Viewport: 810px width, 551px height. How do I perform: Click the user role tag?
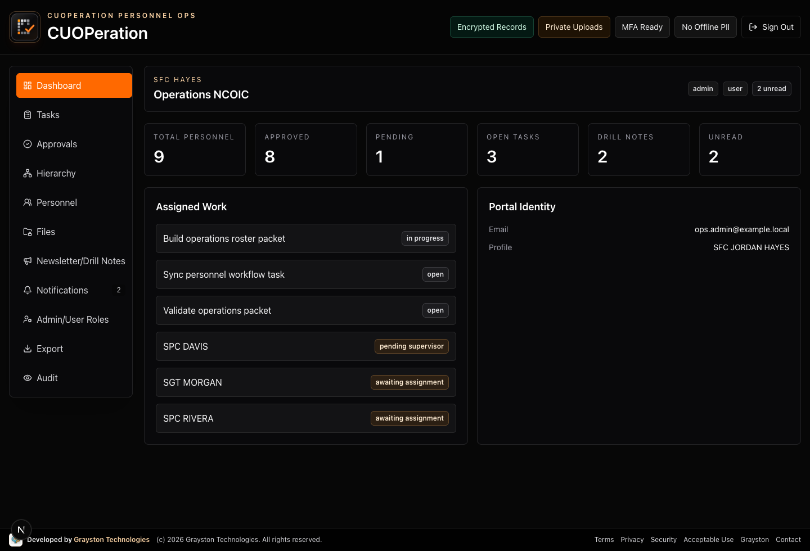(x=735, y=89)
